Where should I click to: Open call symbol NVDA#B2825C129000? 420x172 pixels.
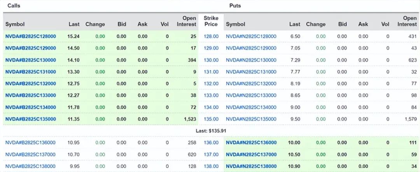(31, 48)
